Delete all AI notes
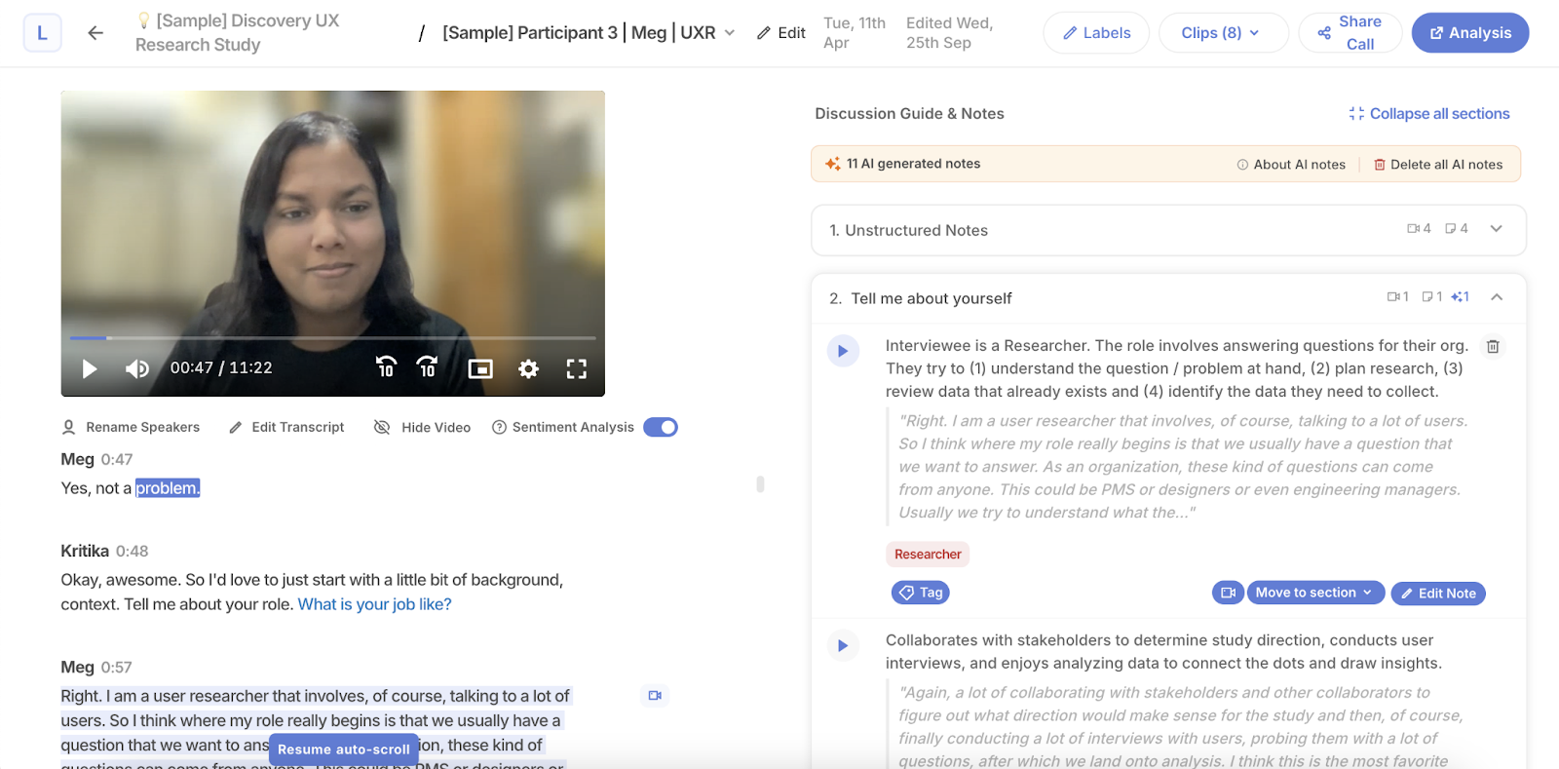 [x=1438, y=165]
